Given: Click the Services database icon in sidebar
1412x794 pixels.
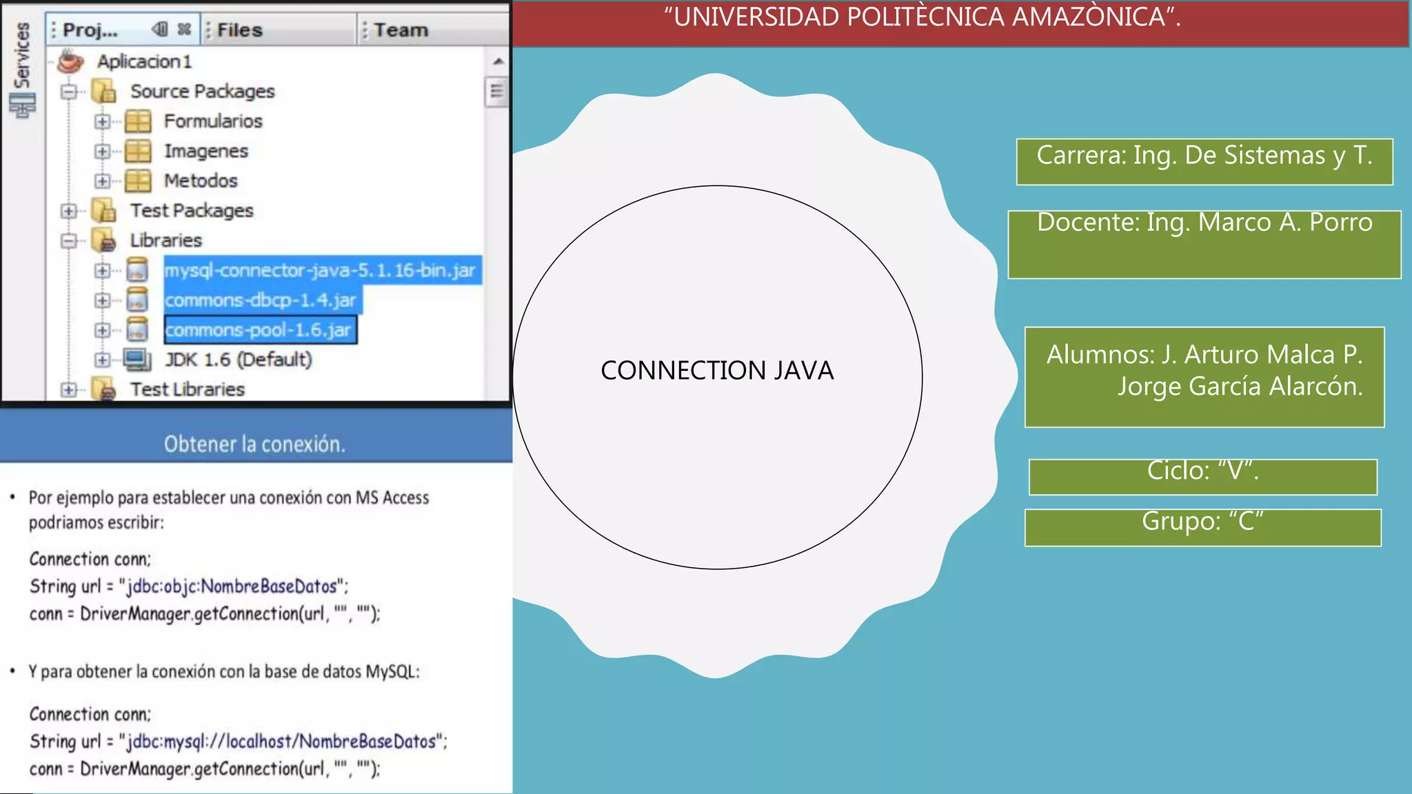Looking at the screenshot, I should click(22, 105).
